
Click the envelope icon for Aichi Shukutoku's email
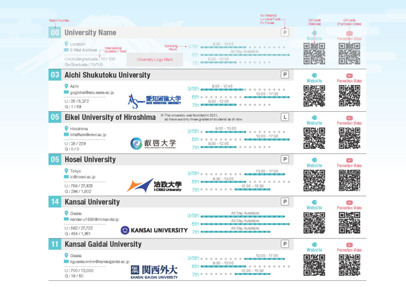66,92
